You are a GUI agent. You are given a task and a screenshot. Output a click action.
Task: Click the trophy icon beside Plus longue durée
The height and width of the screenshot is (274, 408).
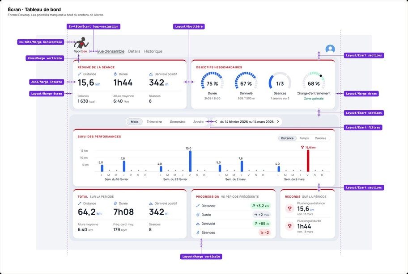(289, 226)
